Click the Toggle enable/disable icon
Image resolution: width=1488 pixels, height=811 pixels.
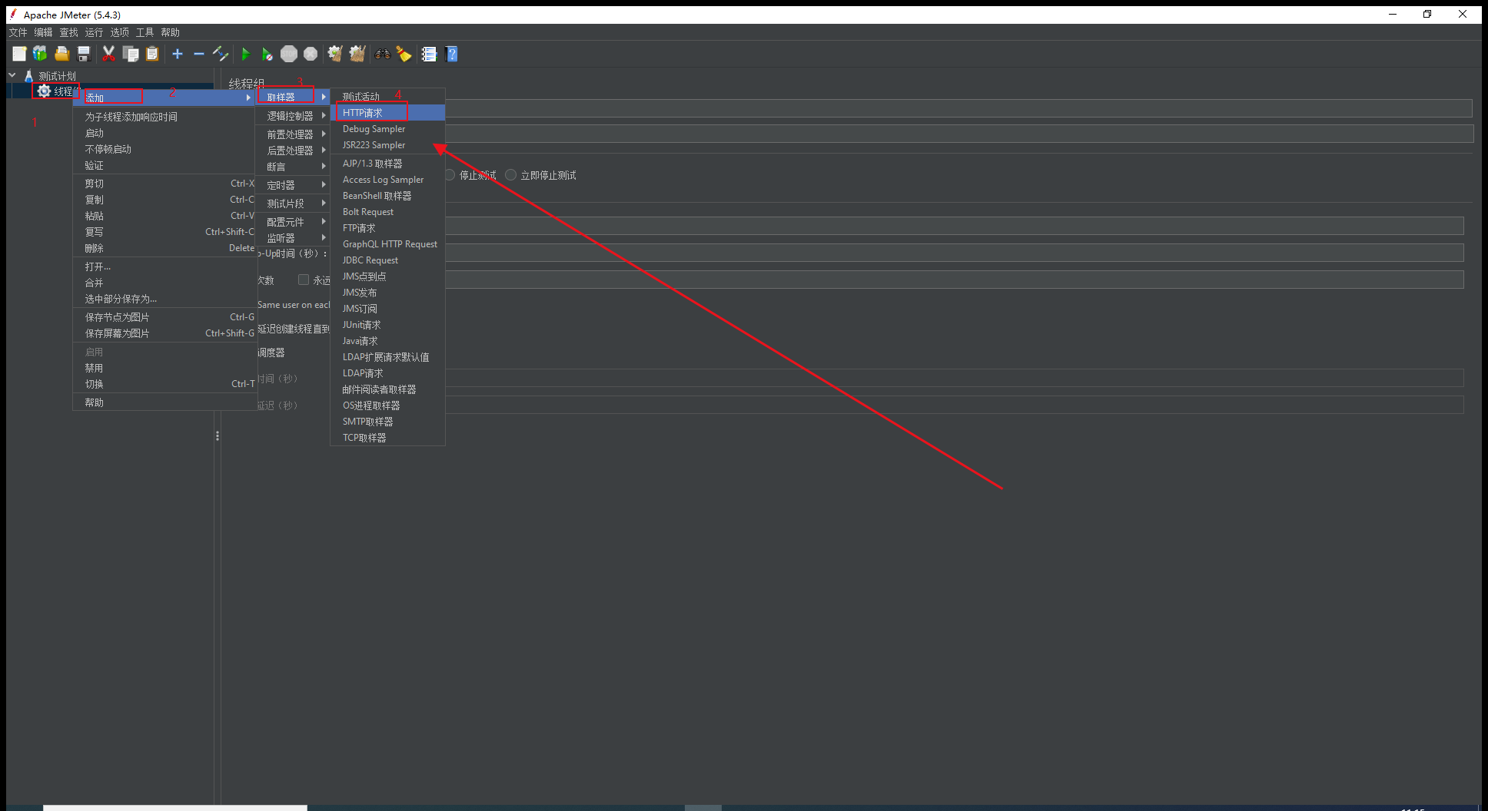(x=221, y=54)
